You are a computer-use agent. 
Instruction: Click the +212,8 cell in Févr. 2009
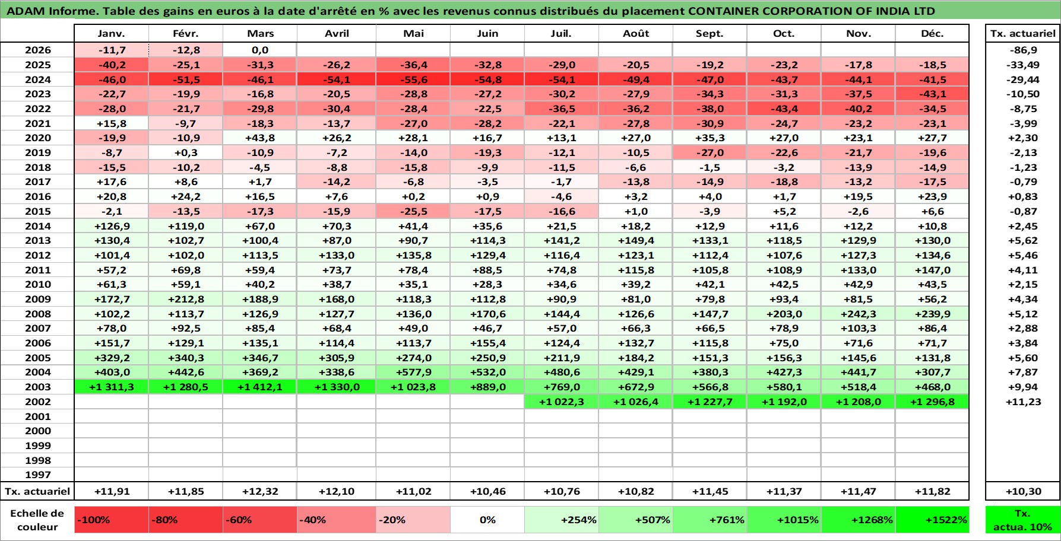pyautogui.click(x=185, y=299)
